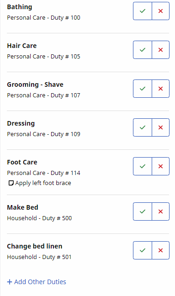Check Make Bed as completed
Screen dimensions: 175x296
[143, 211]
